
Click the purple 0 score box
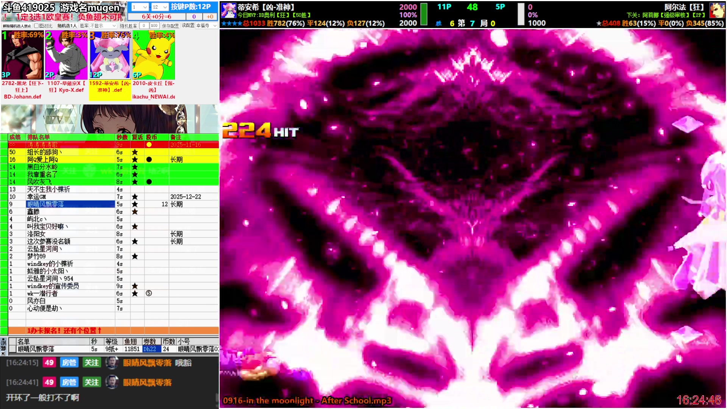pos(194,17)
